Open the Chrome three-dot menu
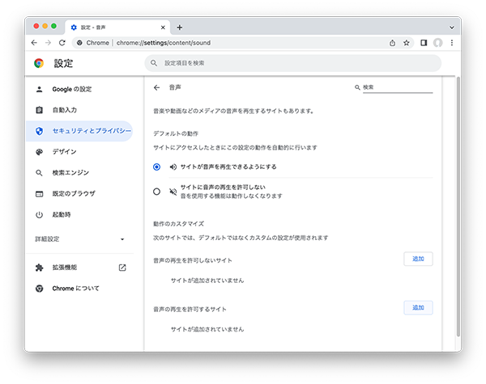This screenshot has height=384, width=486. pos(452,43)
